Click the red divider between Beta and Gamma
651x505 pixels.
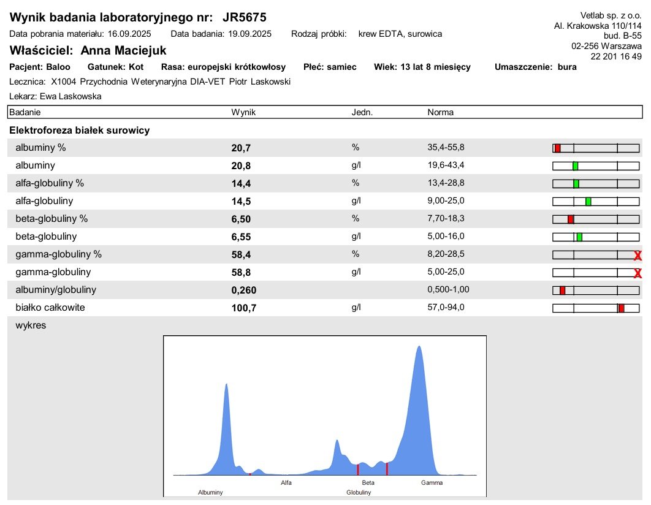387,469
